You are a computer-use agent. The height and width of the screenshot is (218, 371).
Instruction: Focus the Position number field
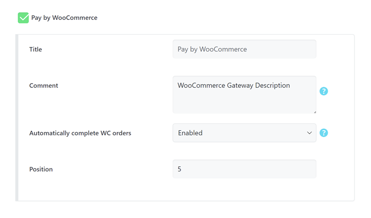pos(244,169)
